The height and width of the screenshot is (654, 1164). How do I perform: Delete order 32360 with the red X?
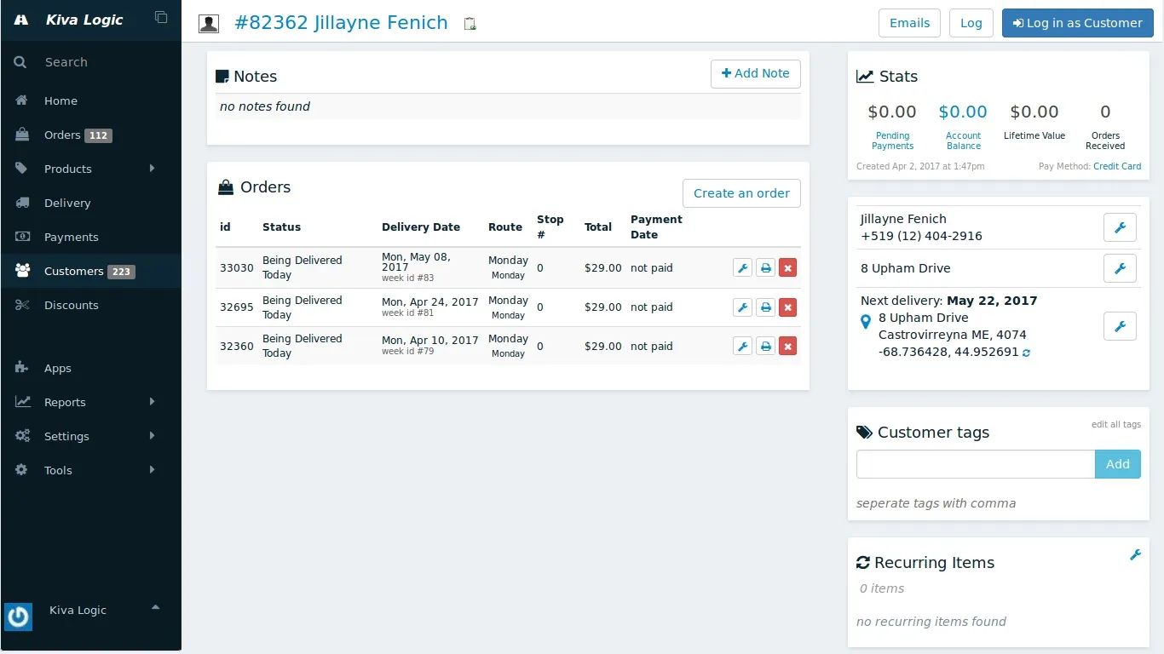click(788, 347)
